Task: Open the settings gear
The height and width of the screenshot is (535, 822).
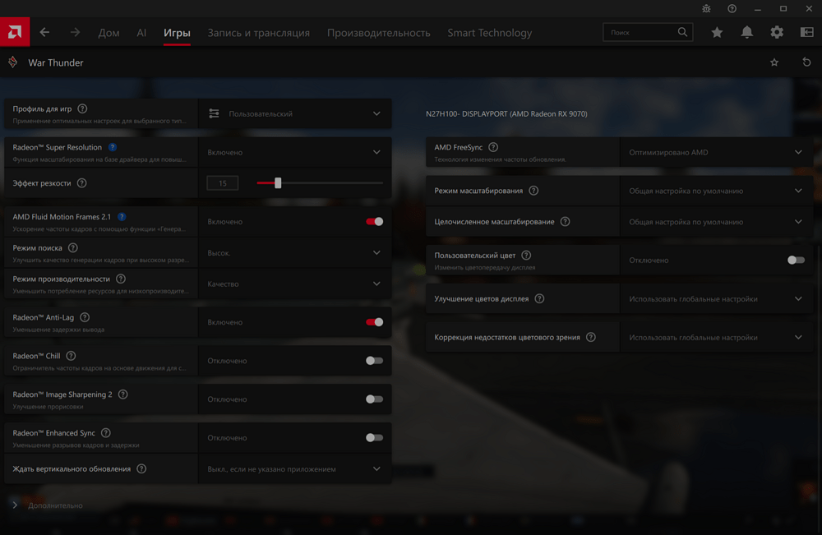Action: (x=777, y=33)
